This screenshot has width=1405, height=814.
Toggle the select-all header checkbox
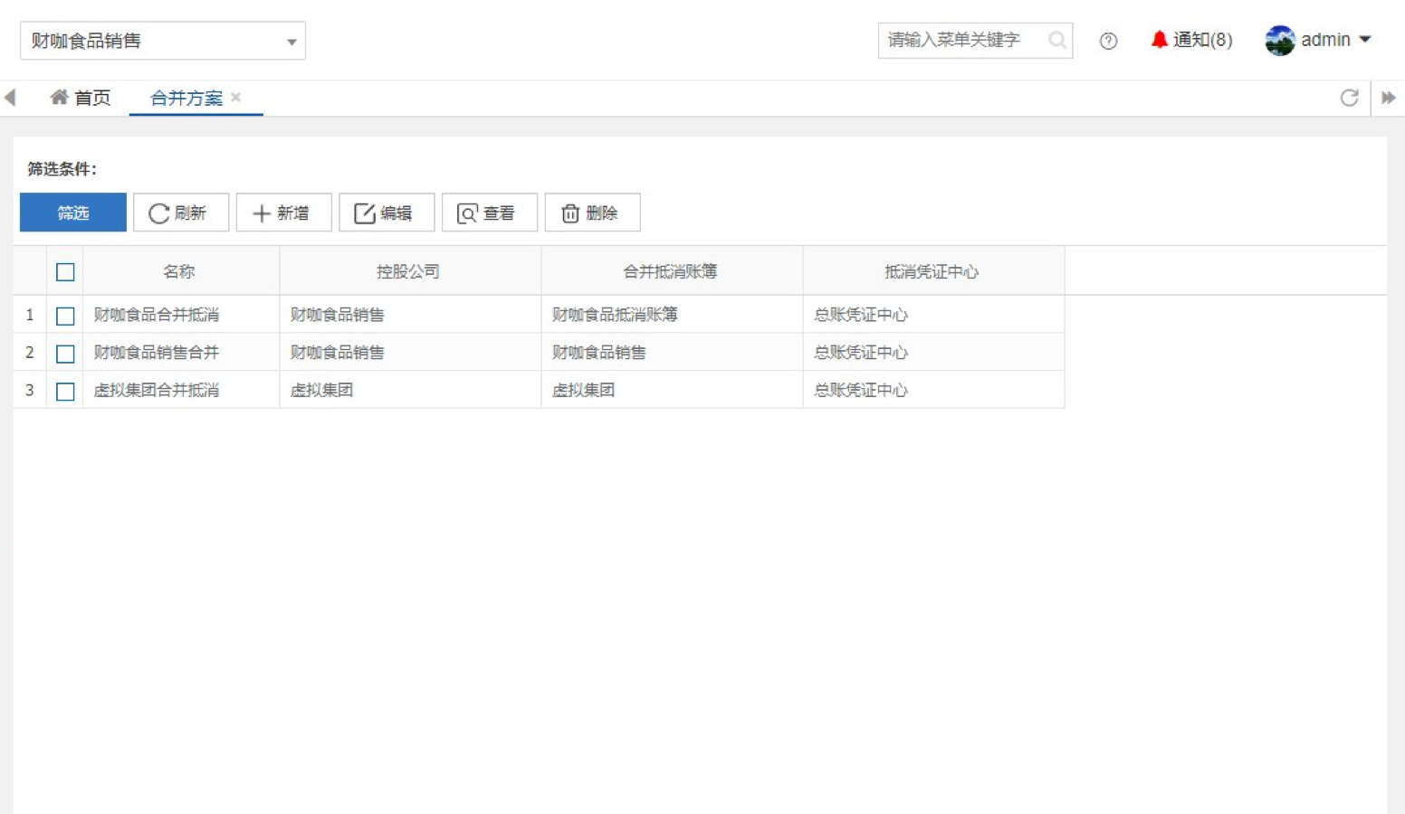(65, 272)
